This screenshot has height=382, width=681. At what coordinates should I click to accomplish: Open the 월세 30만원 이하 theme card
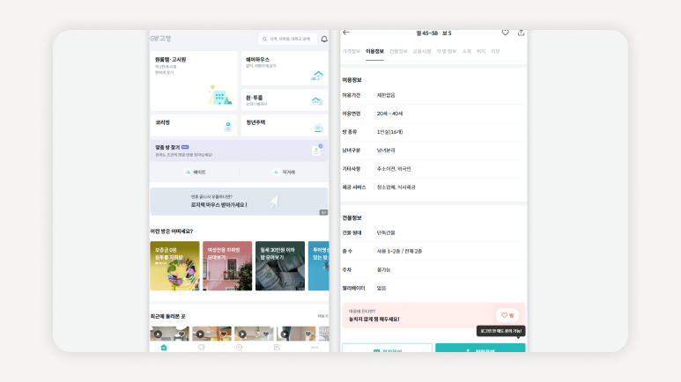[280, 266]
